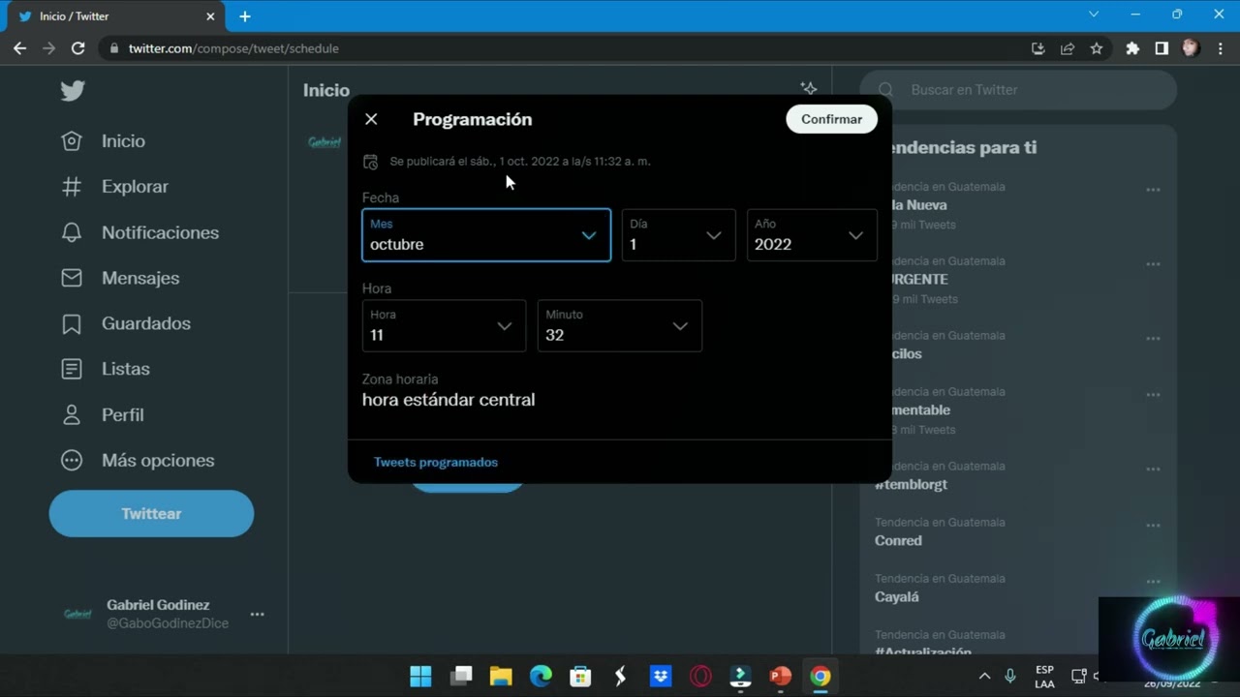The width and height of the screenshot is (1240, 697).
Task: Click the install app icon in address bar
Action: [1038, 48]
